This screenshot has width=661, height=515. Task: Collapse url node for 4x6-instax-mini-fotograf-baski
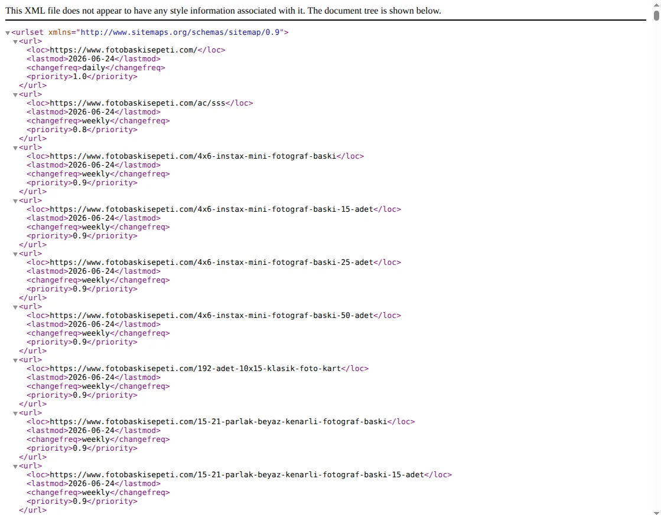point(15,148)
